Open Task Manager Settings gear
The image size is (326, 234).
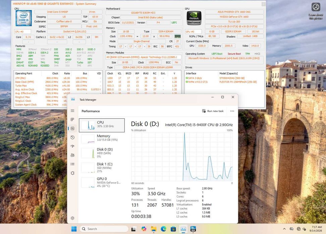point(72,218)
